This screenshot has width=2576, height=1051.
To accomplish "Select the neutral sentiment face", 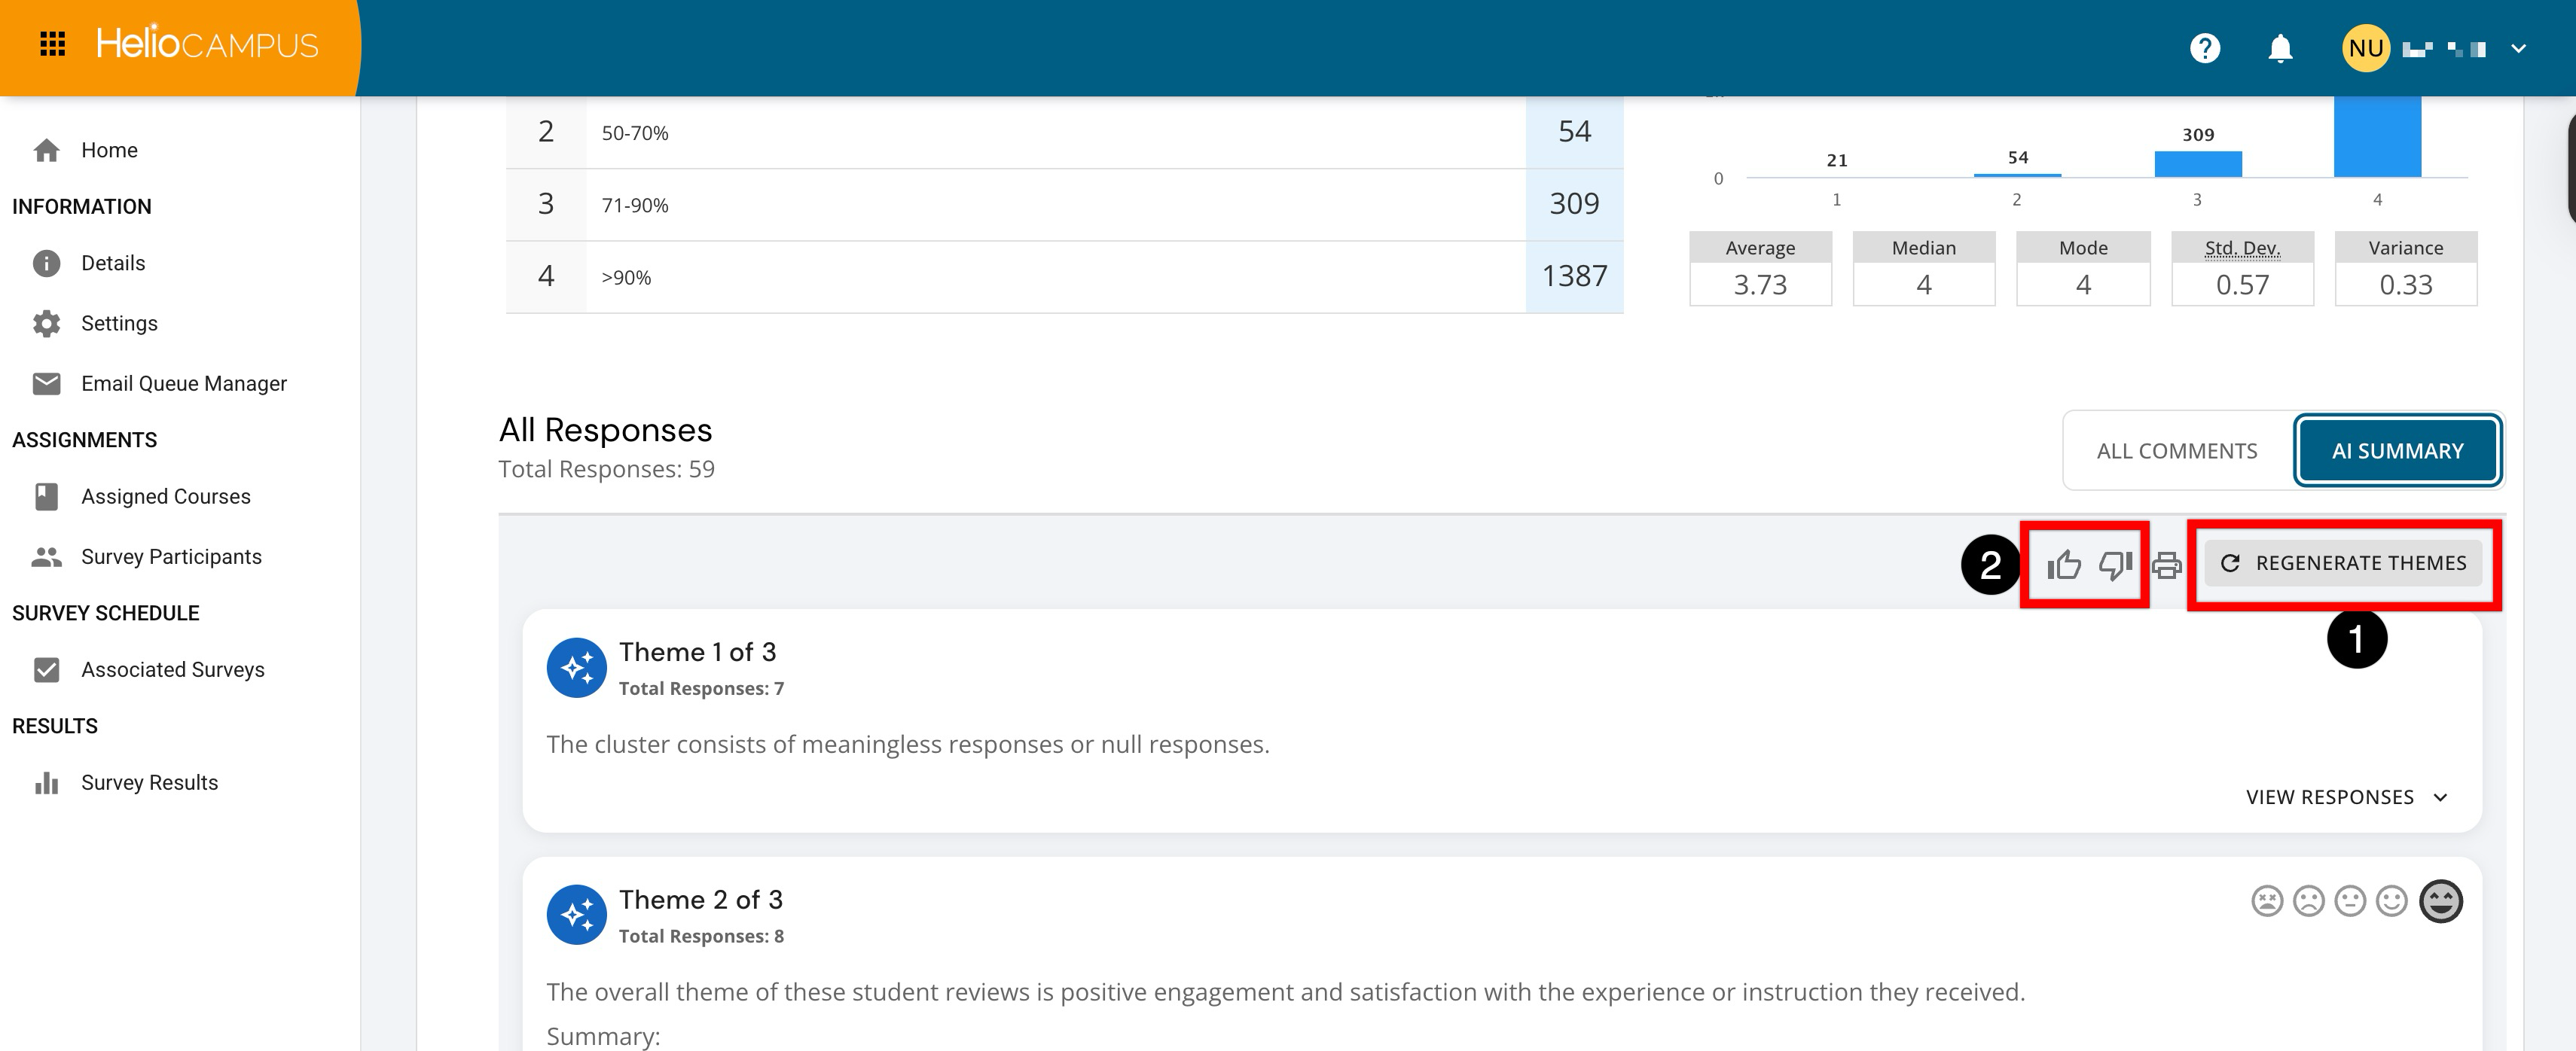I will tap(2350, 901).
